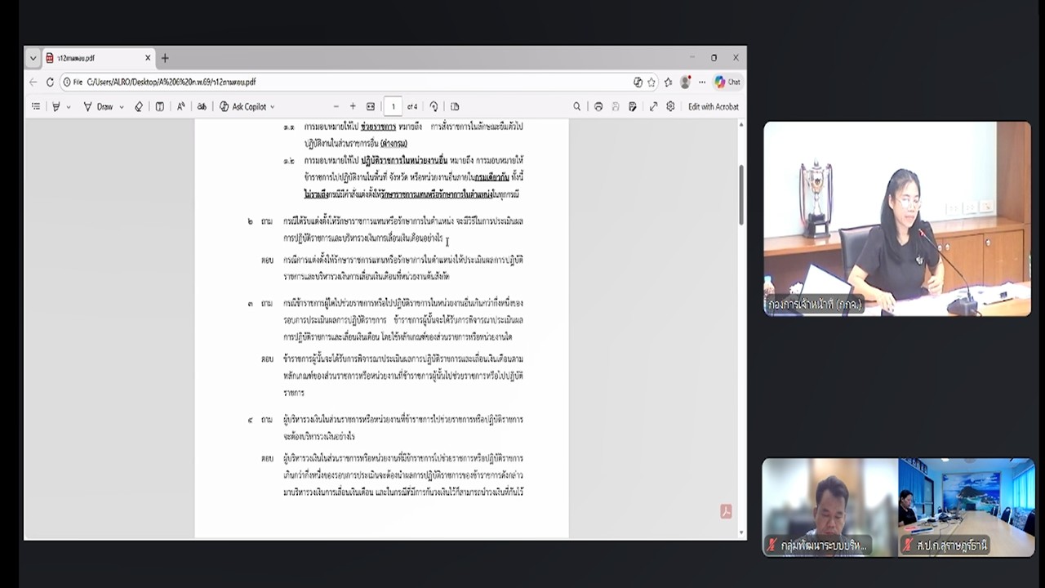Click the Rotate page icon
The height and width of the screenshot is (588, 1045).
click(x=434, y=106)
